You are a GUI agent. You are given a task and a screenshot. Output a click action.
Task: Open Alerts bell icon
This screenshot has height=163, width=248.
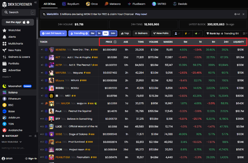4,37
